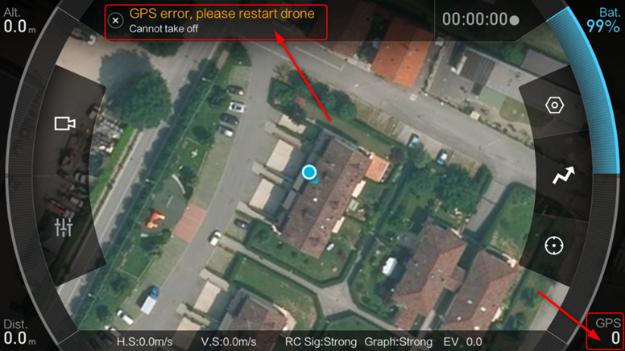Tap the EV 0.0 exposure value

(463, 342)
